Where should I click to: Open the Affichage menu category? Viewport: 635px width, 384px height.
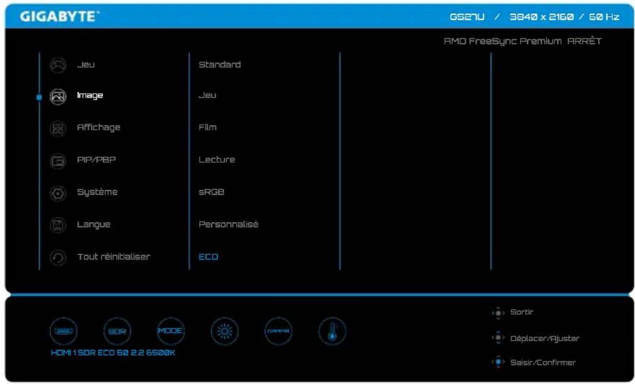click(98, 127)
